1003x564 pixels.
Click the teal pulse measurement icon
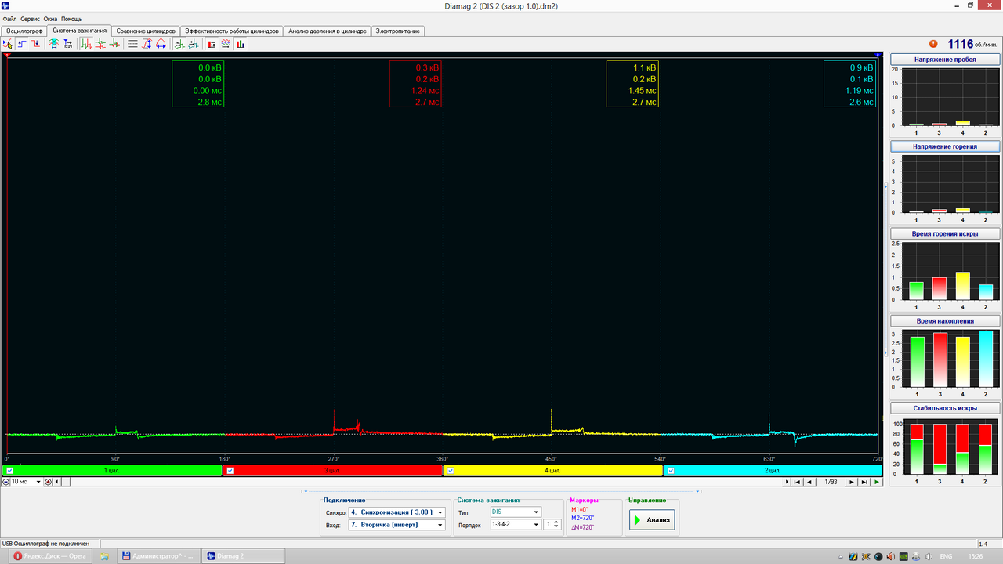point(193,44)
